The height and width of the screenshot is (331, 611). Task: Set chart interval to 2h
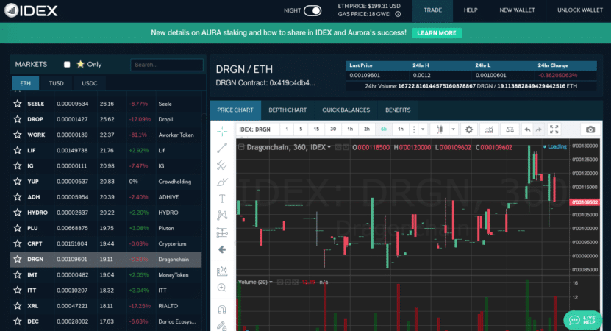coord(367,129)
